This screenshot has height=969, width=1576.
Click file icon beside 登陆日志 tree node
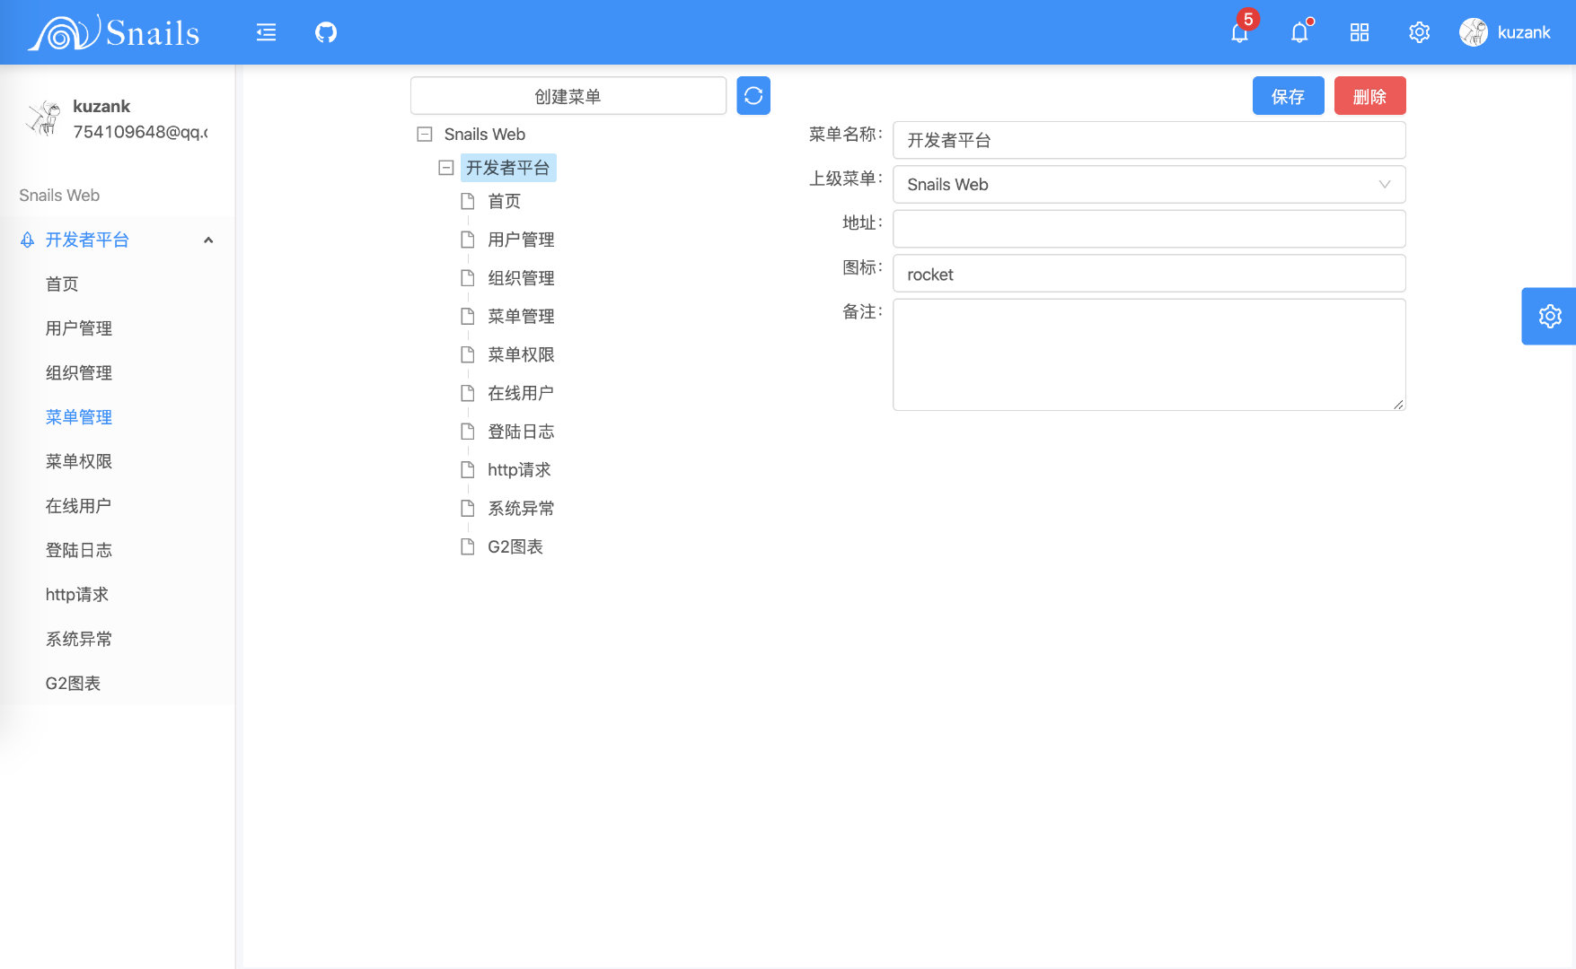click(x=467, y=432)
